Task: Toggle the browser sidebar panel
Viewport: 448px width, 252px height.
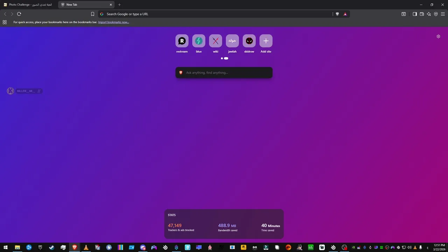Action: (415, 14)
